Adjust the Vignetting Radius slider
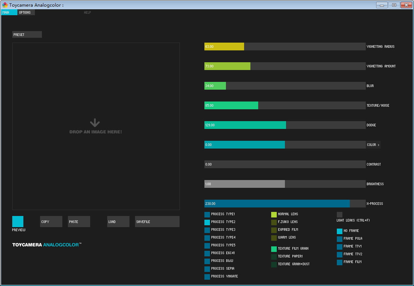414x286 pixels. point(285,47)
